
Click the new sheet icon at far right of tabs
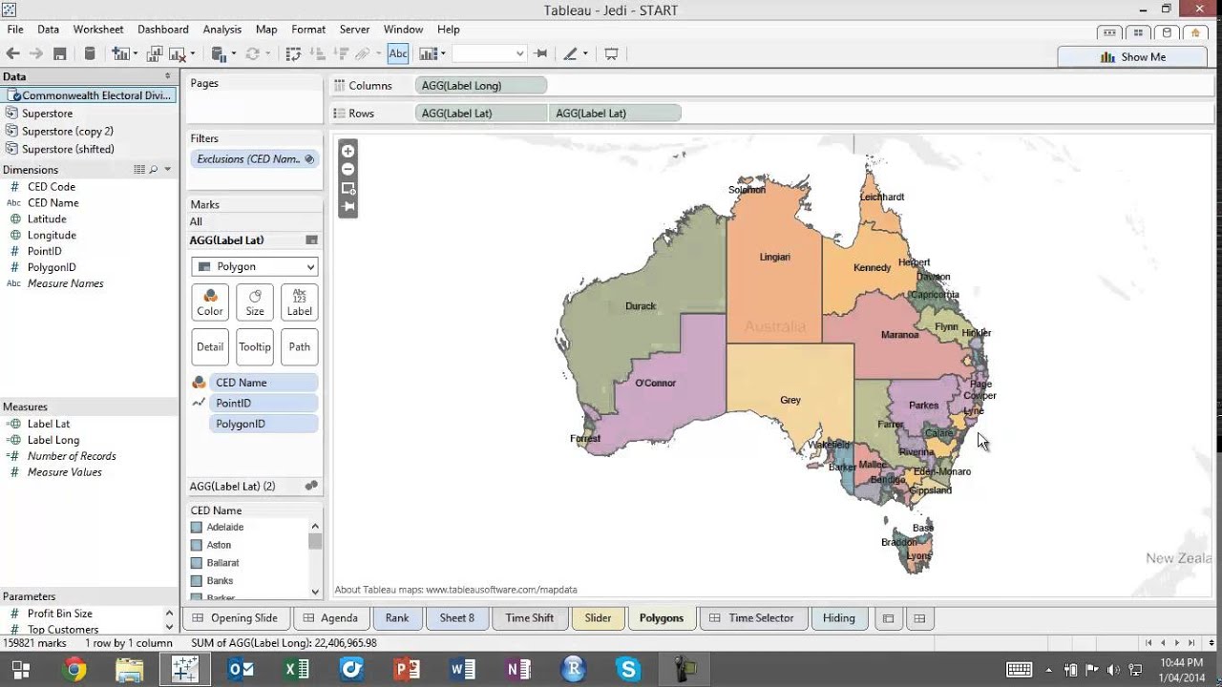click(x=919, y=618)
